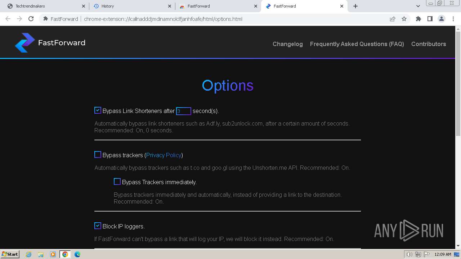This screenshot has height=259, width=461.
Task: Share this page icon
Action: pos(393,19)
